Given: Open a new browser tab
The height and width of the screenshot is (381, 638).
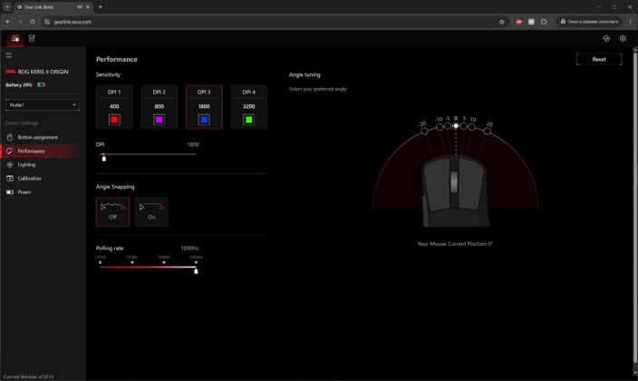Looking at the screenshot, I should click(x=101, y=7).
